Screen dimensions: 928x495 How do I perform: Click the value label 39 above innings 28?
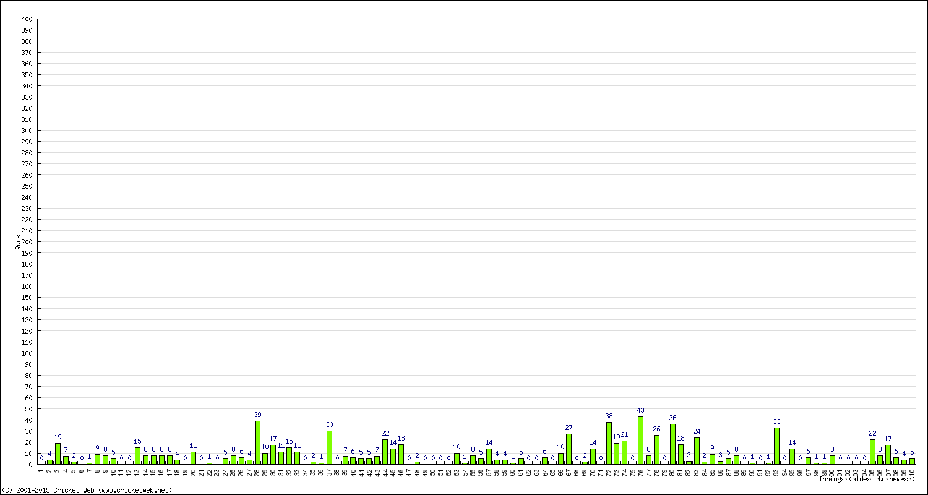(x=257, y=415)
